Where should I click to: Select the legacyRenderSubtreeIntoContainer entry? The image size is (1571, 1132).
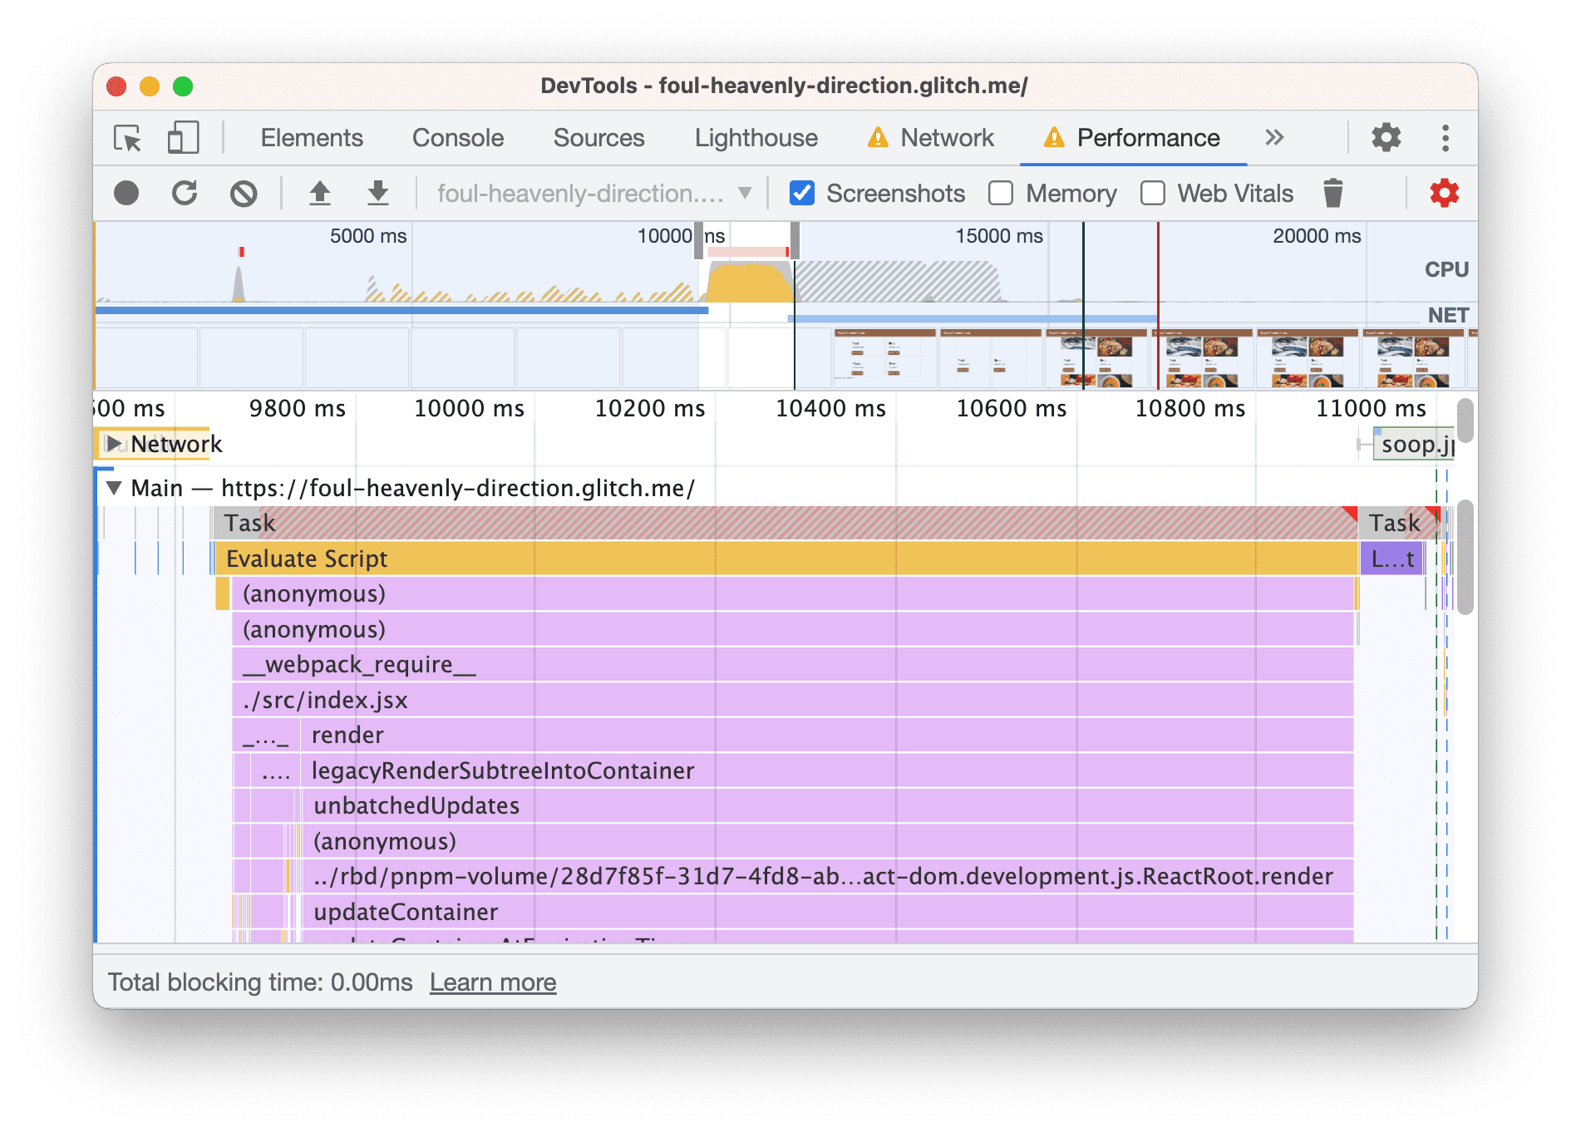coord(828,770)
